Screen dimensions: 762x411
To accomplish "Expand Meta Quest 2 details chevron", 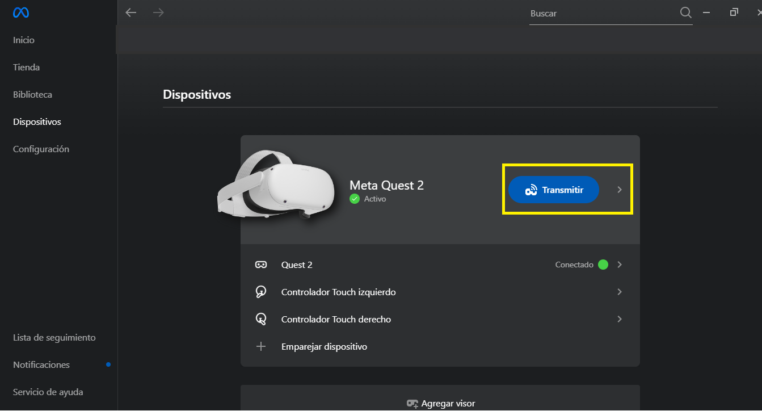I will [x=620, y=190].
